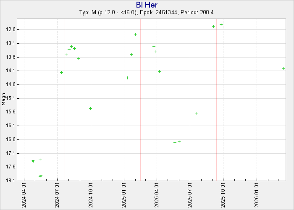The width and height of the screenshot is (294, 210).
Task: Click the 12.8 magnitude point before second red line
Action: pos(135,34)
